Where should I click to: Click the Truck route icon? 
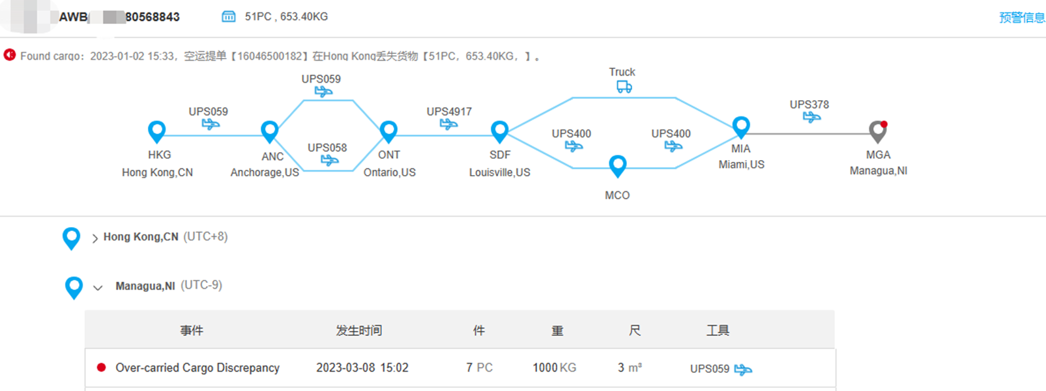[x=624, y=87]
